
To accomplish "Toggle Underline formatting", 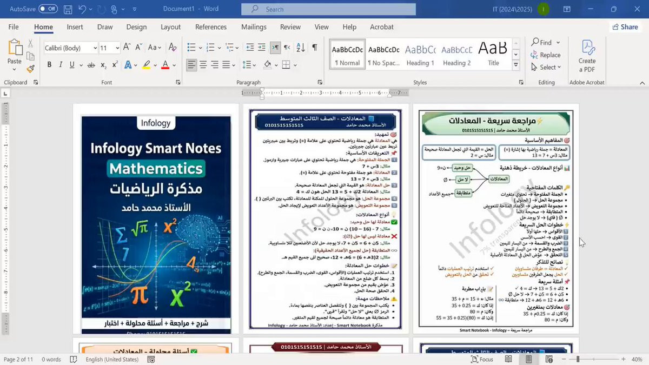I will click(72, 65).
